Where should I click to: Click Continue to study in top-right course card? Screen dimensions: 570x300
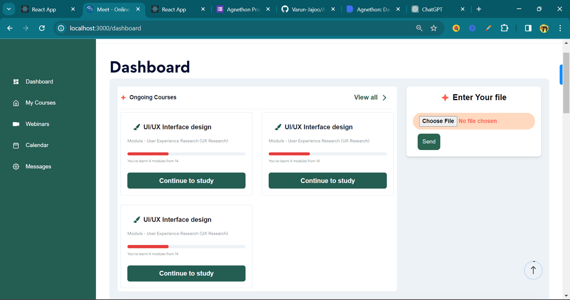[x=328, y=180]
